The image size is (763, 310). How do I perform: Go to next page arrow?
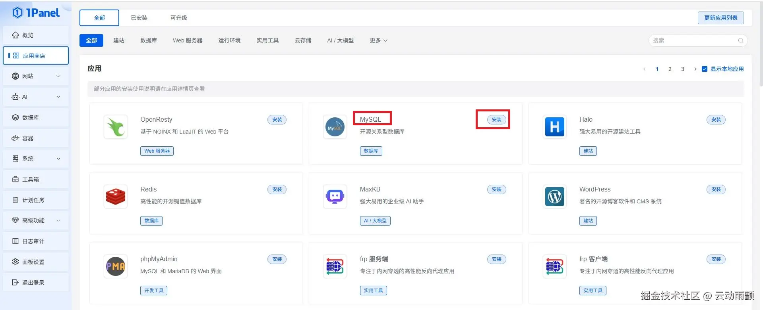coord(695,69)
